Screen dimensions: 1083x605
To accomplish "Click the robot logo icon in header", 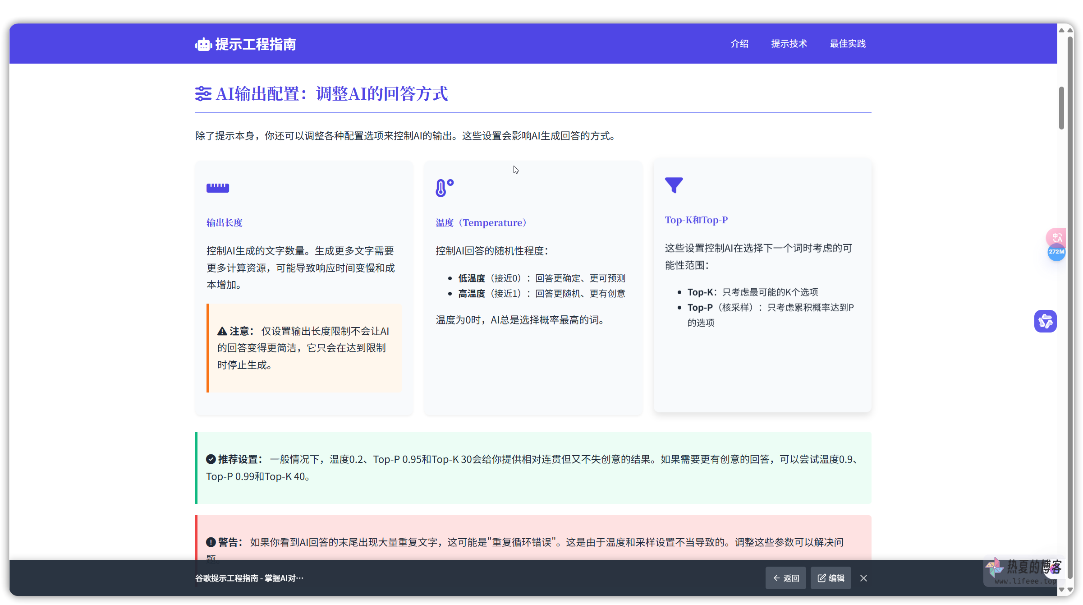I will [x=203, y=44].
